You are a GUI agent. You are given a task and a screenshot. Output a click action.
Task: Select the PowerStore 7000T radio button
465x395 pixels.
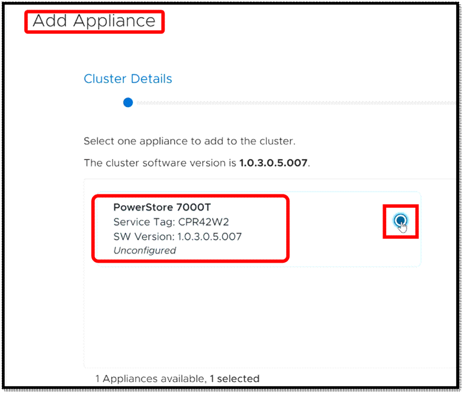tap(400, 220)
